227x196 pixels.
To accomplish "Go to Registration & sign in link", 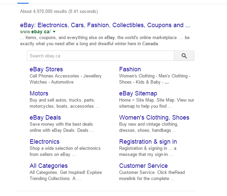I will pos(148,142).
